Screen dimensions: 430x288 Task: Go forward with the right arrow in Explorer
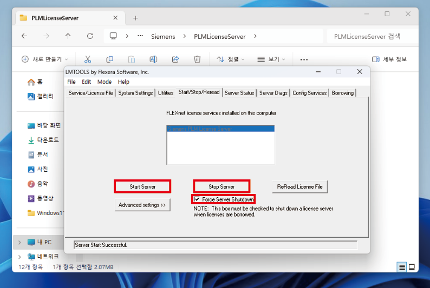(x=46, y=36)
